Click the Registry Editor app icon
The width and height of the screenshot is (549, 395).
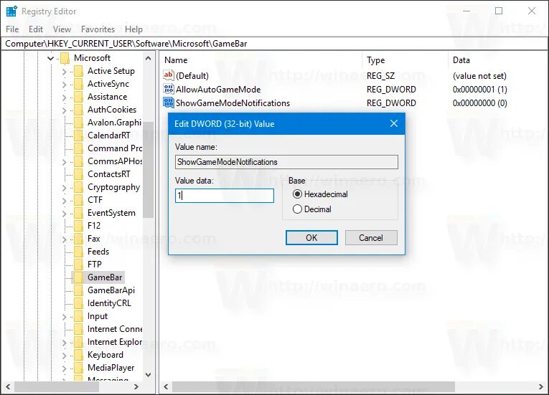11,11
